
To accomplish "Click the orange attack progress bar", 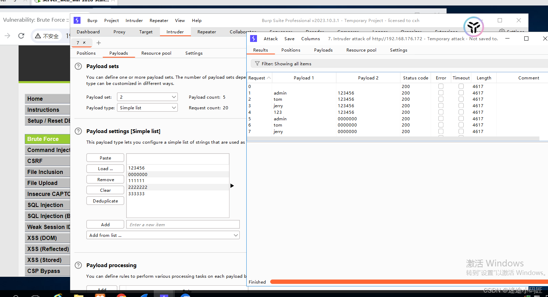I will tap(409, 282).
